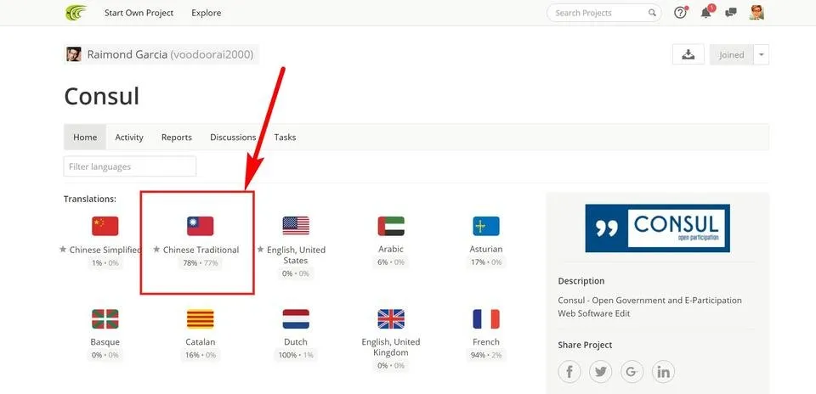Share project on Google Plus
The height and width of the screenshot is (394, 816).
coord(632,372)
